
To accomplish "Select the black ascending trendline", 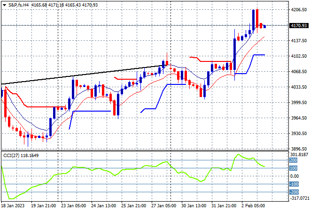I will [83, 75].
